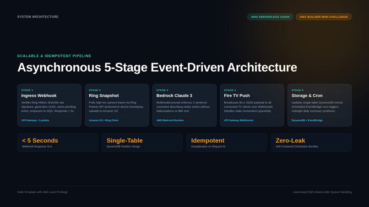This screenshot has width=369, height=207.
Task: Click DynamoDB Partition Design caption
Action: pos(123,147)
